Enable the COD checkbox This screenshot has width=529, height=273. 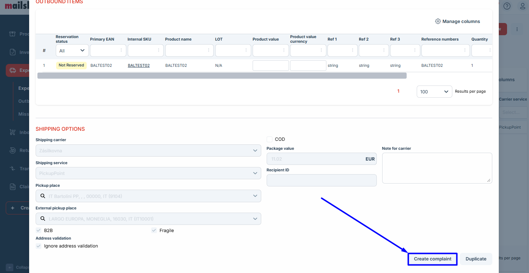(x=270, y=139)
